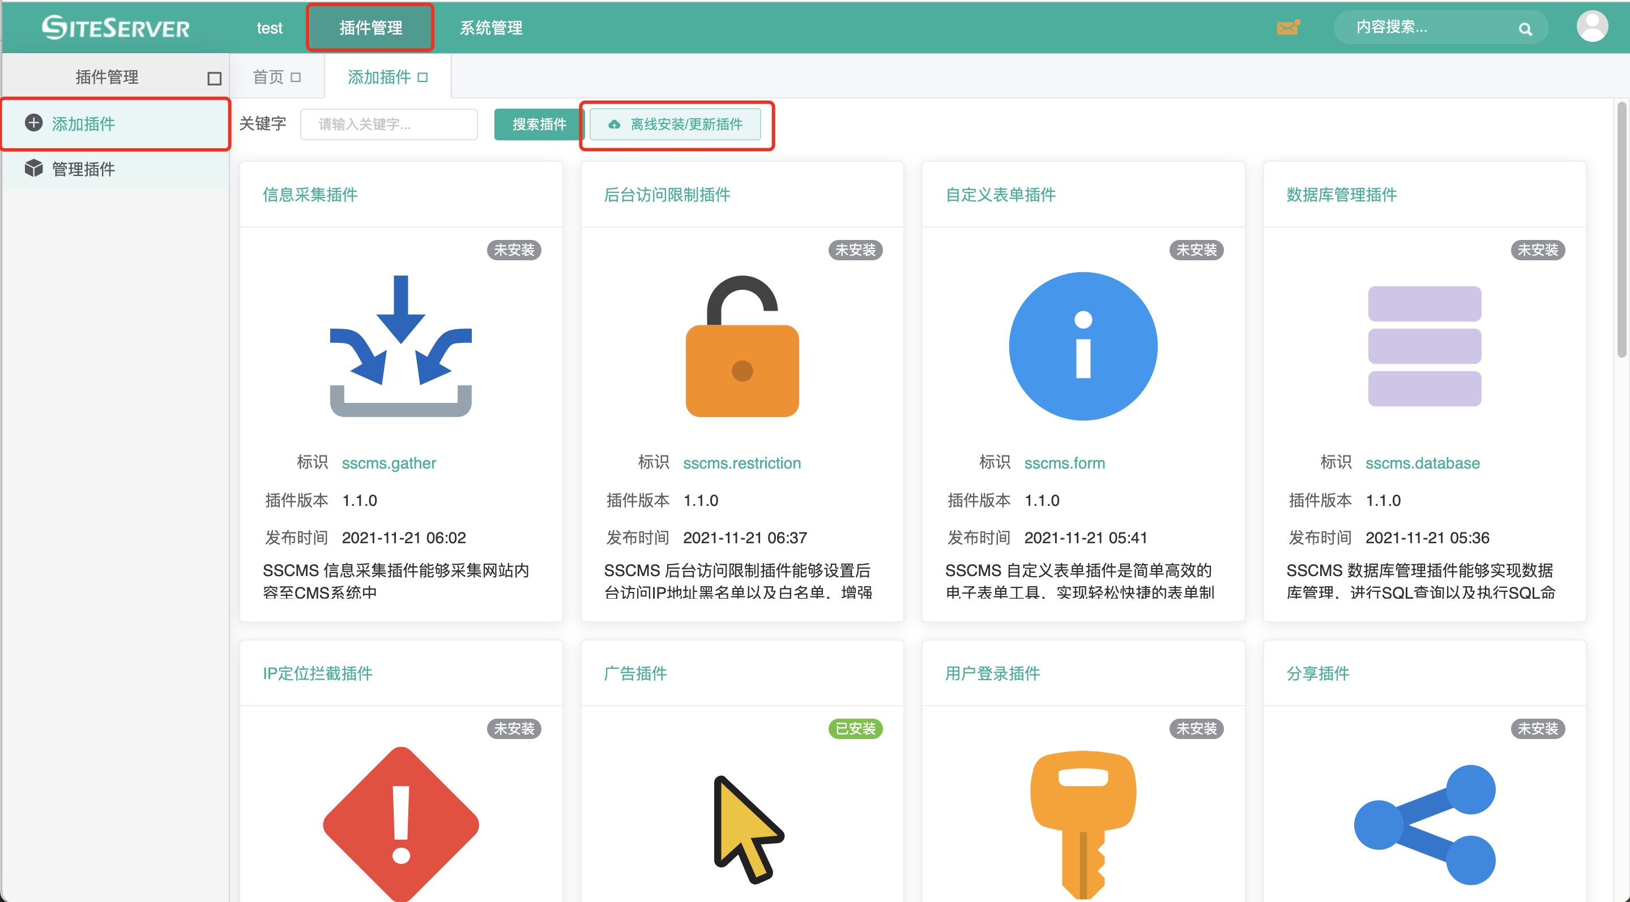This screenshot has height=902, width=1630.
Task: Click the envelope notification icon
Action: coord(1287,28)
